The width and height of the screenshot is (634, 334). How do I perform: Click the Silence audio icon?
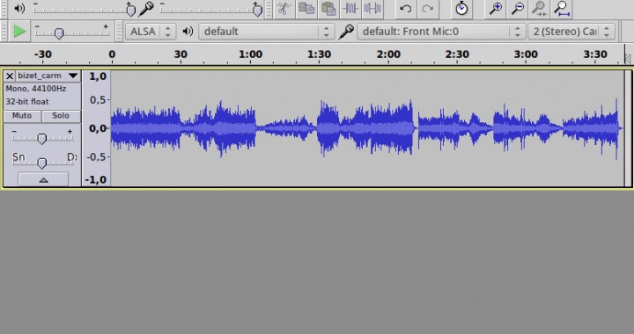(x=372, y=9)
